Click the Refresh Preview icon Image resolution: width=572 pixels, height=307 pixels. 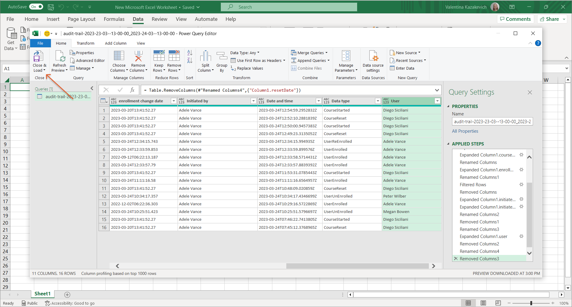(60, 57)
